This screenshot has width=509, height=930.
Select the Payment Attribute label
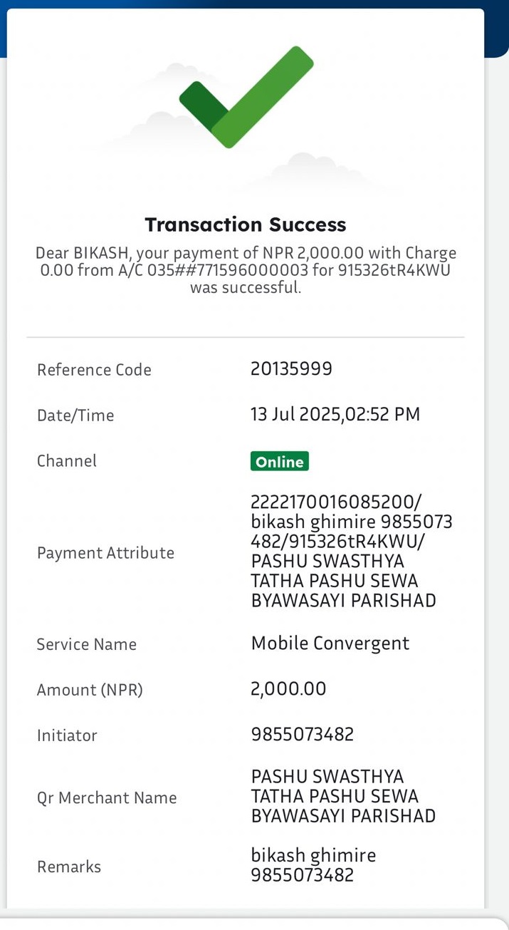click(105, 553)
